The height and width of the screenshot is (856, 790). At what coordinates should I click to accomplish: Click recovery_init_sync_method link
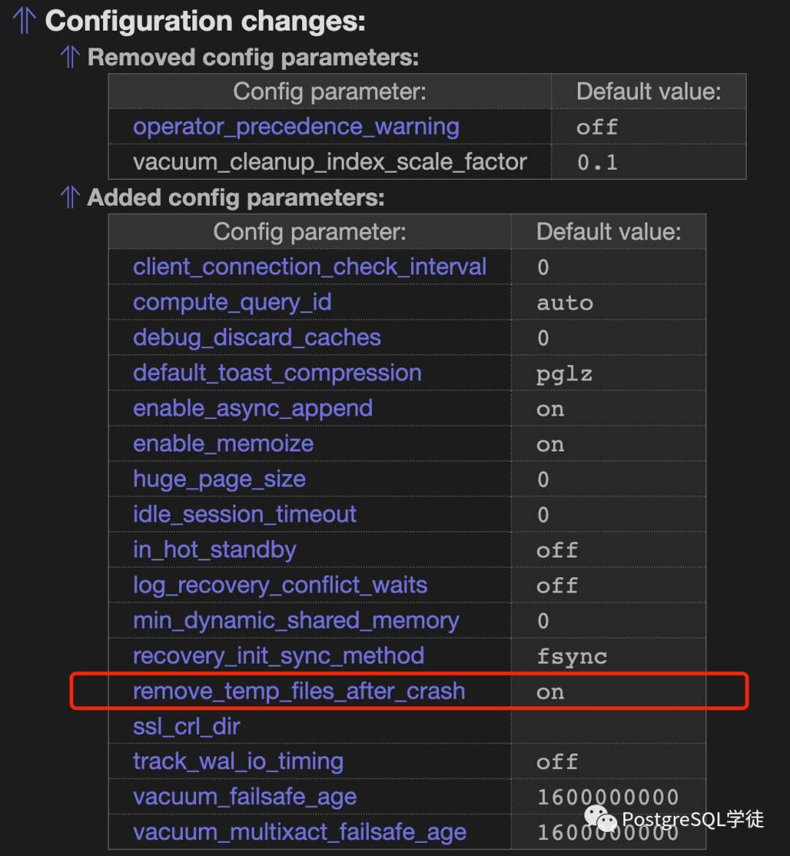point(279,656)
